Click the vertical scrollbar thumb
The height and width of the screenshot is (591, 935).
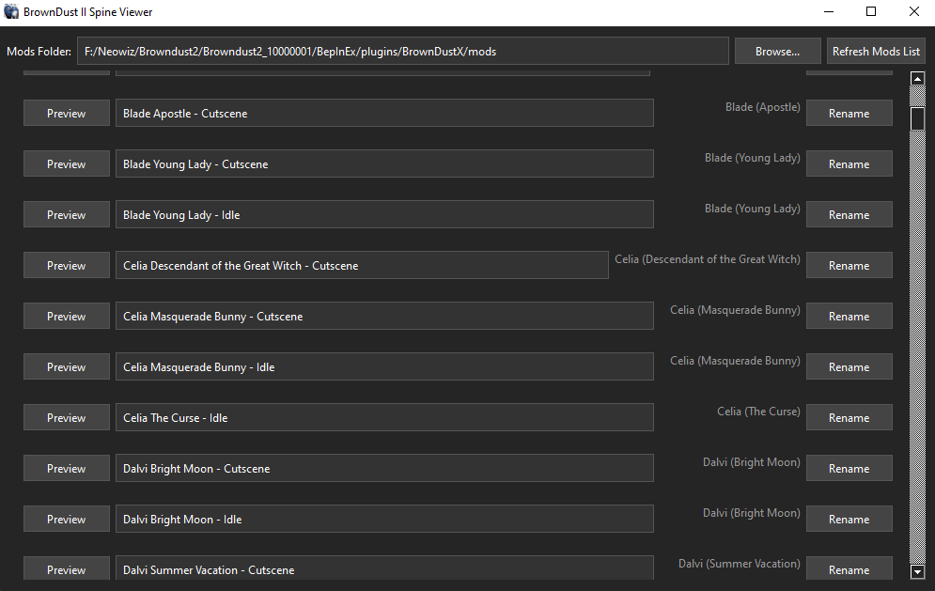pyautogui.click(x=917, y=120)
